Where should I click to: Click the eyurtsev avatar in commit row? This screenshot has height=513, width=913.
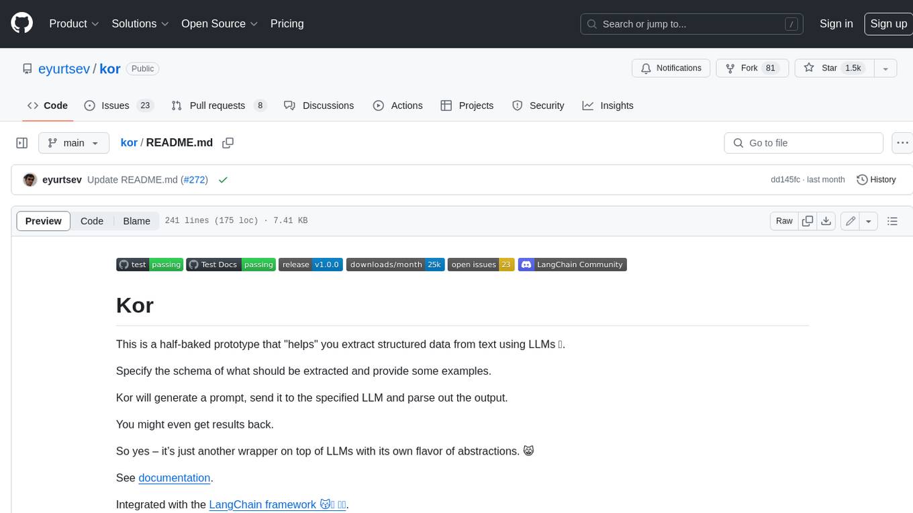point(30,180)
